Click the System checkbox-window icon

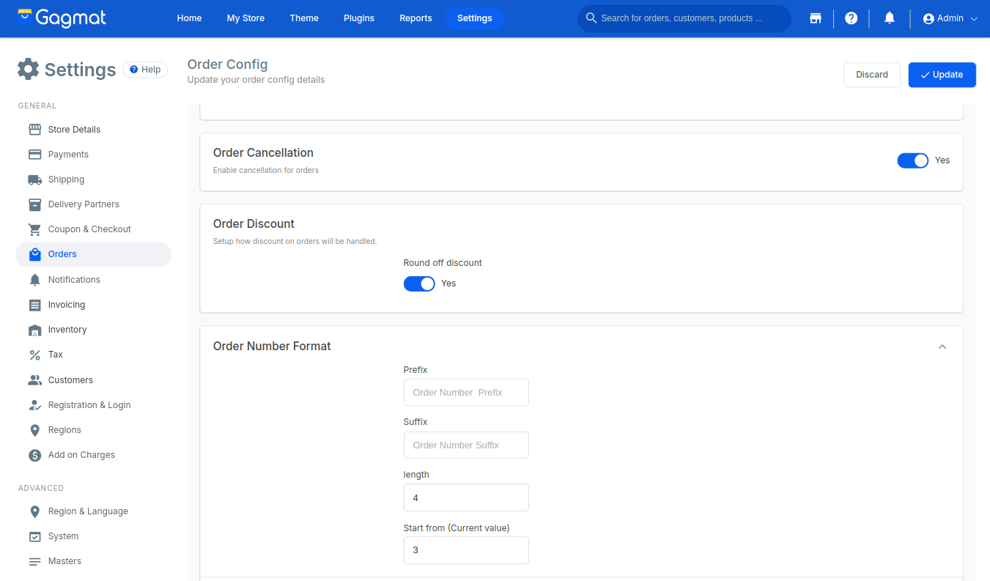[x=34, y=536]
